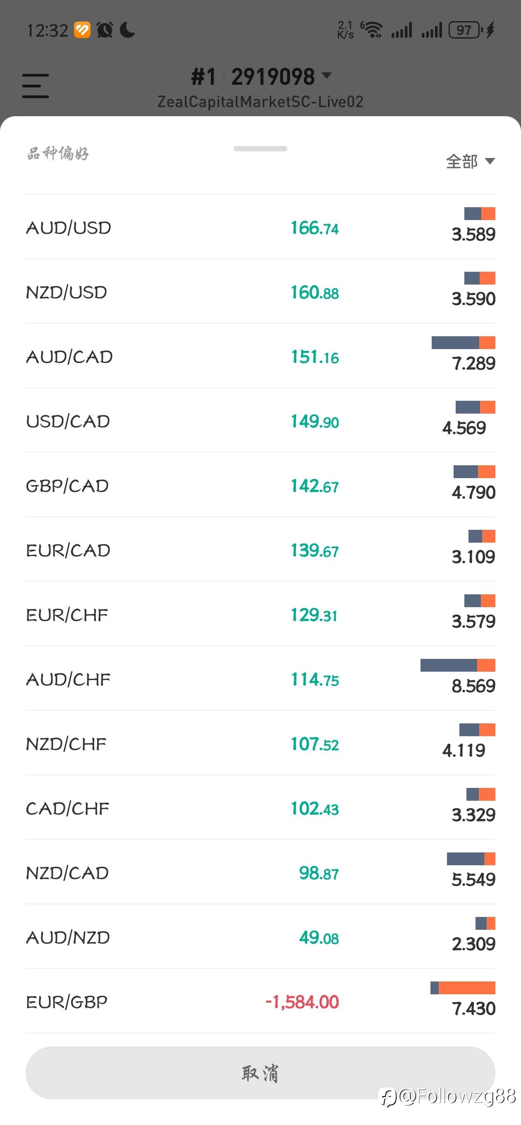Tap the charging bolt icon

pyautogui.click(x=490, y=30)
